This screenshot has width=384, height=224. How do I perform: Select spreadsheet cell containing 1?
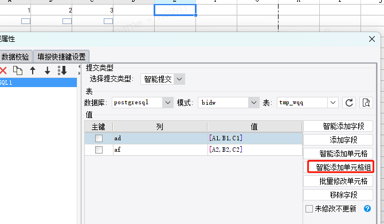click(15, 10)
